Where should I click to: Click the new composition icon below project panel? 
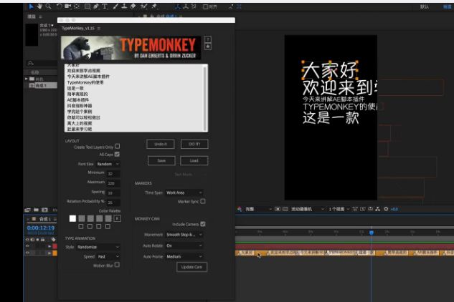(x=44, y=210)
